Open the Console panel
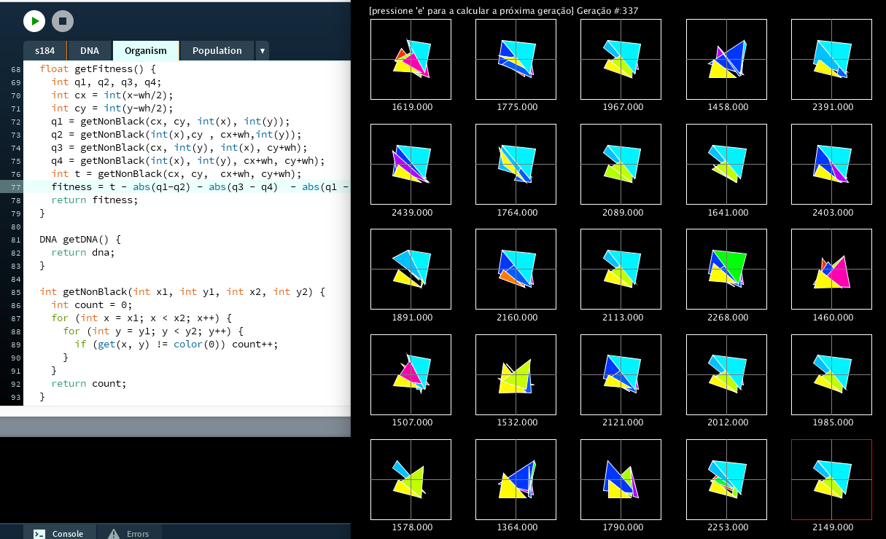Screen dimensions: 886x539 click(x=59, y=533)
